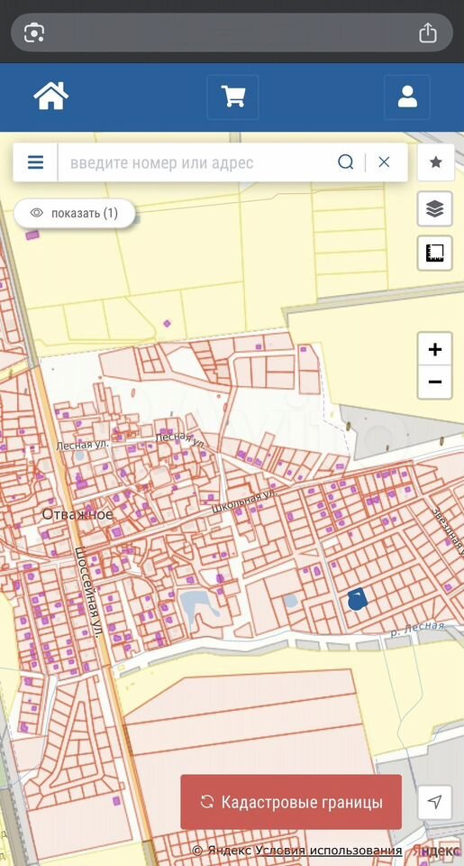Open the map layers selector
Screen dimensions: 464x866
435,208
